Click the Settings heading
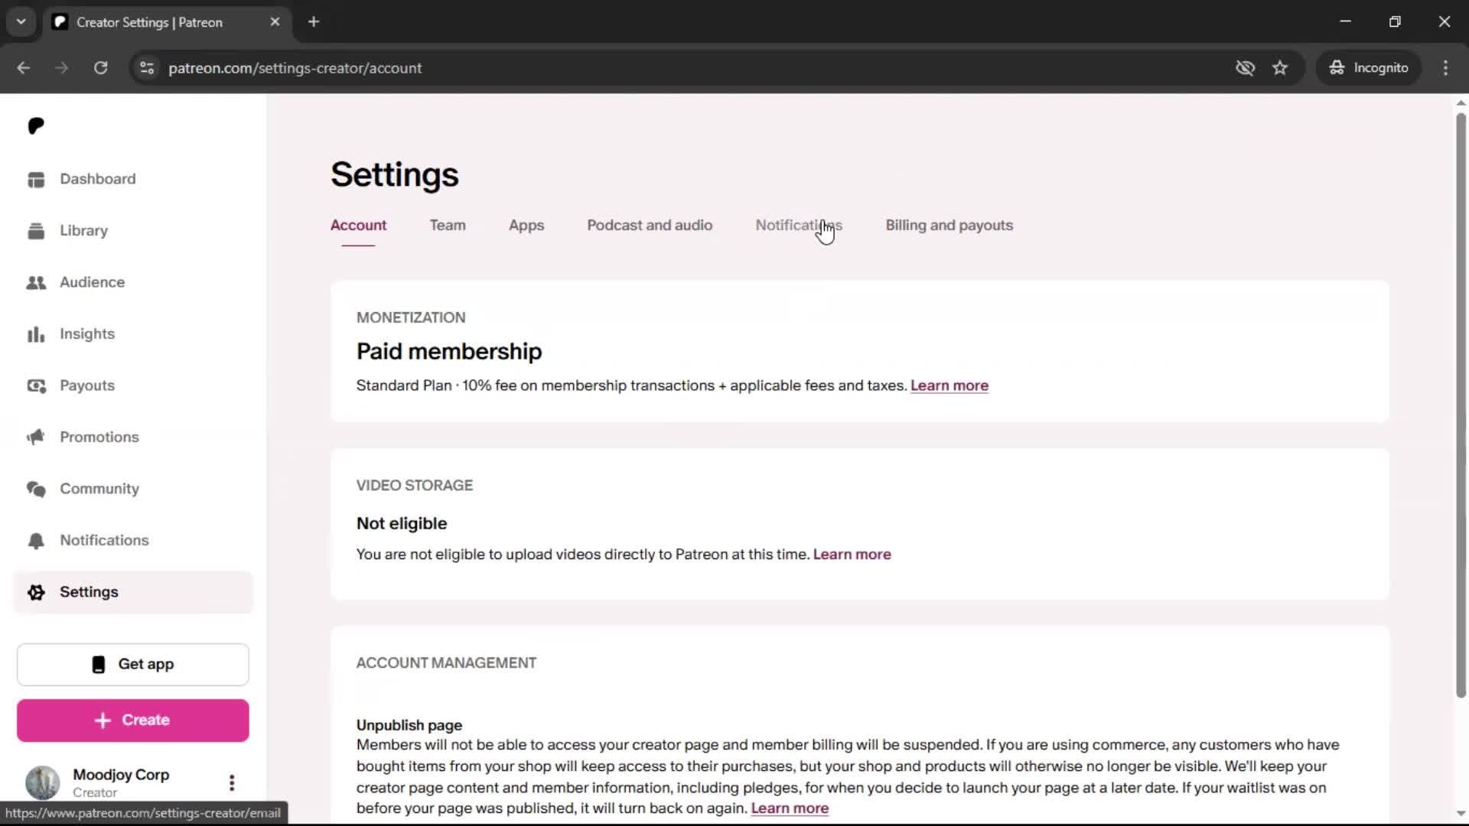 click(x=394, y=174)
